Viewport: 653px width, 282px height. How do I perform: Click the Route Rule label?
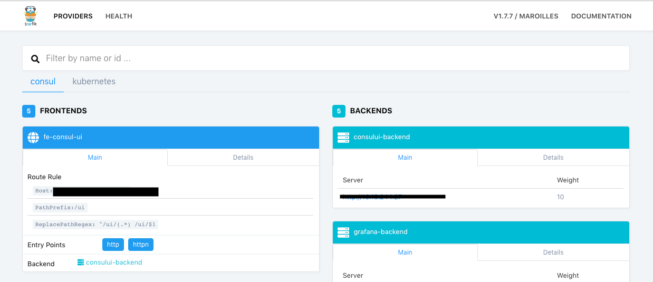tap(44, 177)
